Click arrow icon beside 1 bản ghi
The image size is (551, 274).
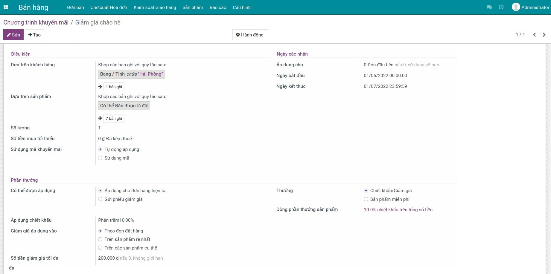[x=100, y=87]
